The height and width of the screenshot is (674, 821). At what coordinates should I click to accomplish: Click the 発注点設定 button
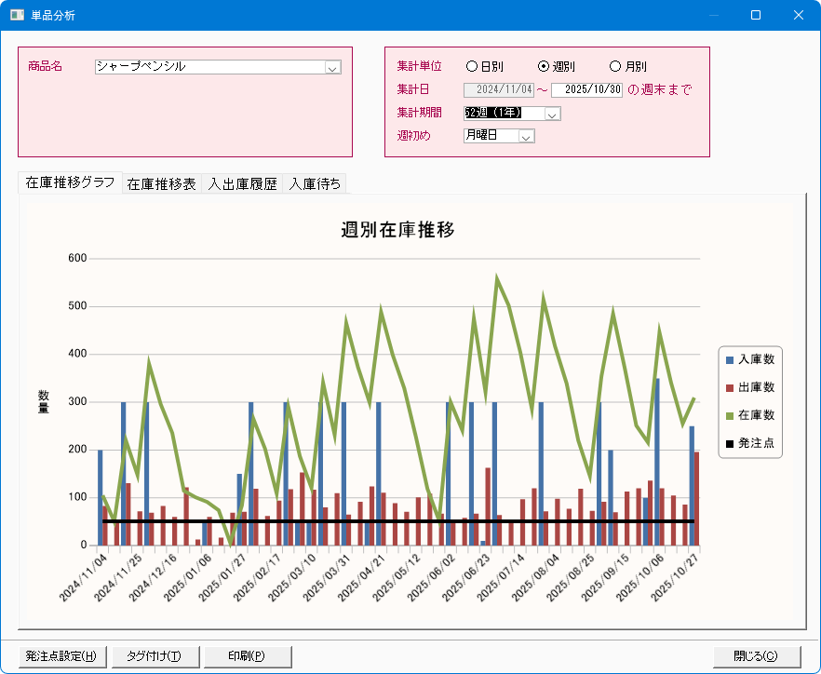[61, 655]
